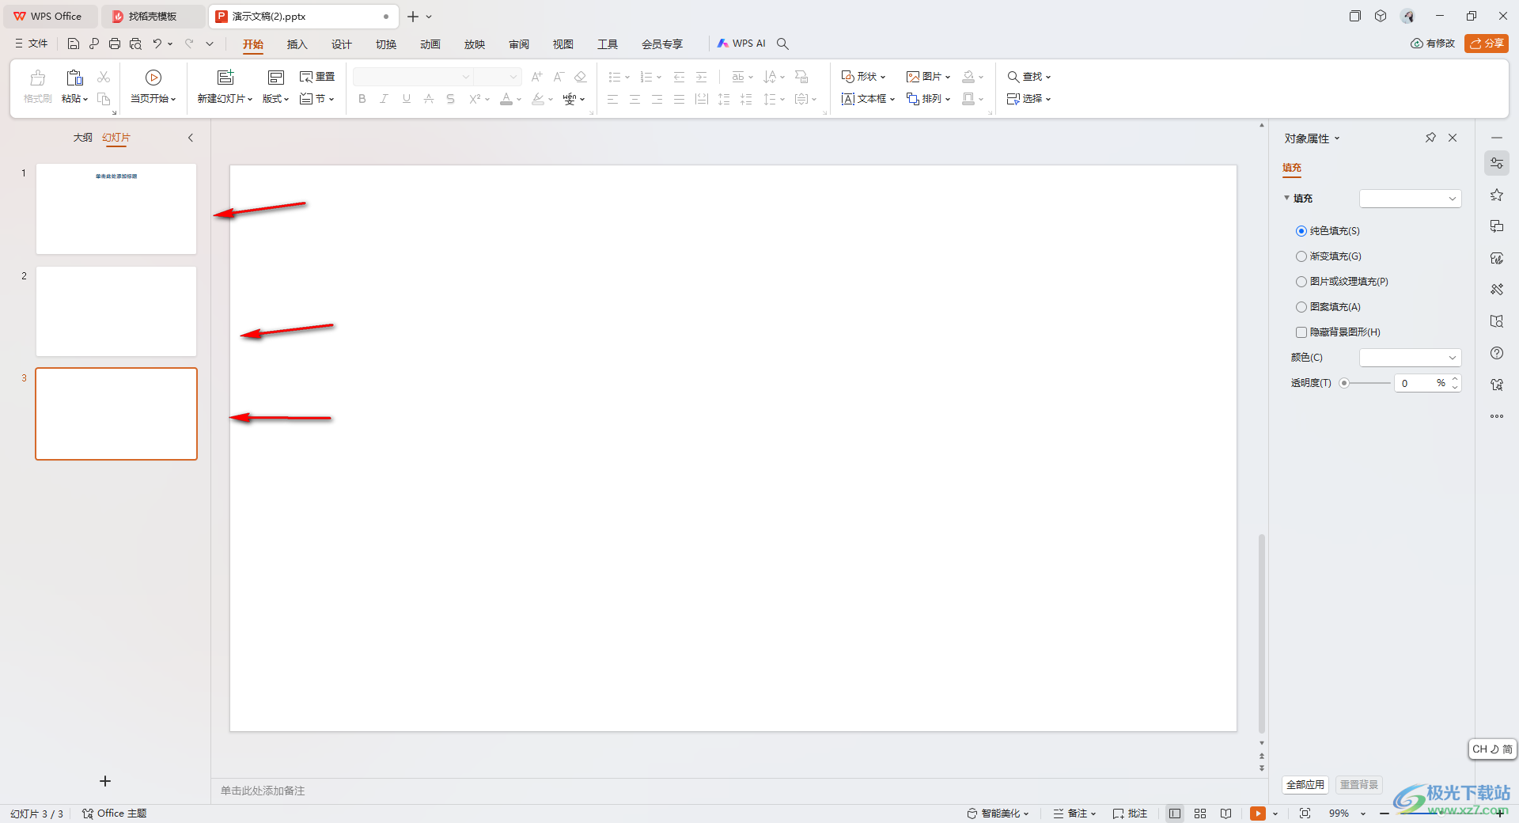Click the Save icon in quick access toolbar

(73, 44)
